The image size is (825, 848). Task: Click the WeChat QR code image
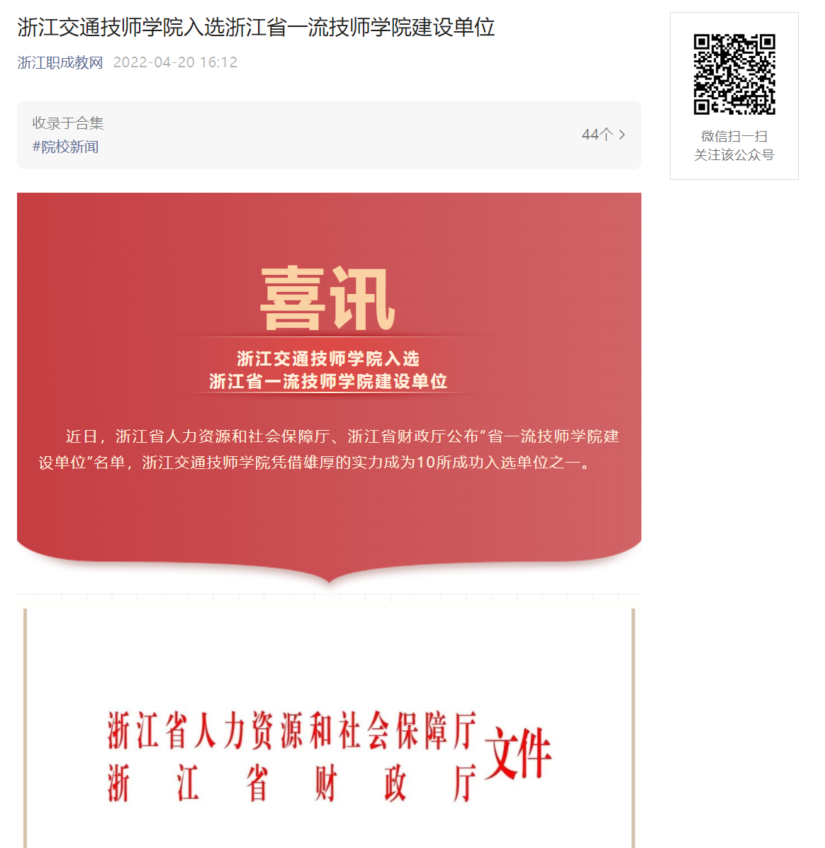(x=734, y=74)
